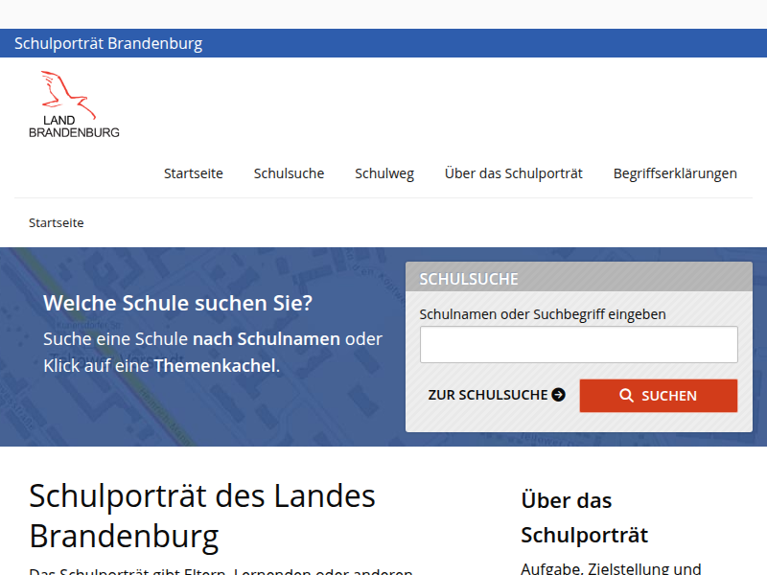Image resolution: width=767 pixels, height=575 pixels.
Task: Open the Schulsuche navigation item
Action: click(289, 173)
